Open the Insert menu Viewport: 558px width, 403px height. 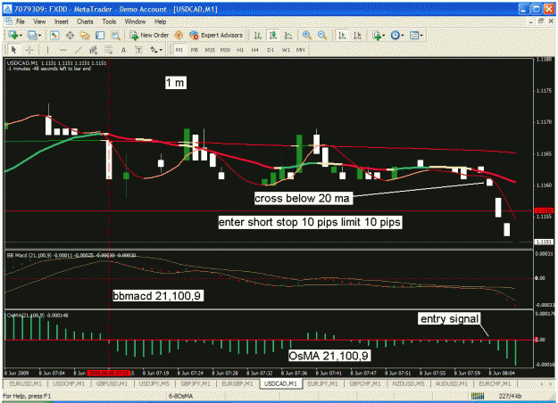pos(62,21)
